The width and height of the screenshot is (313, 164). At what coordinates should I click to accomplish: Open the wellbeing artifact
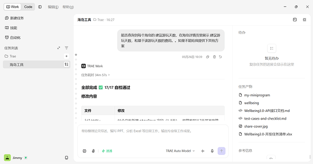click(249, 103)
